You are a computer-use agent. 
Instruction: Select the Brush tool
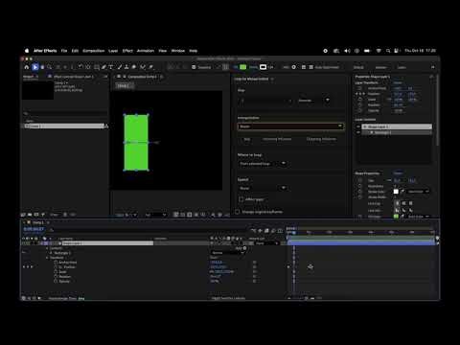(x=120, y=67)
